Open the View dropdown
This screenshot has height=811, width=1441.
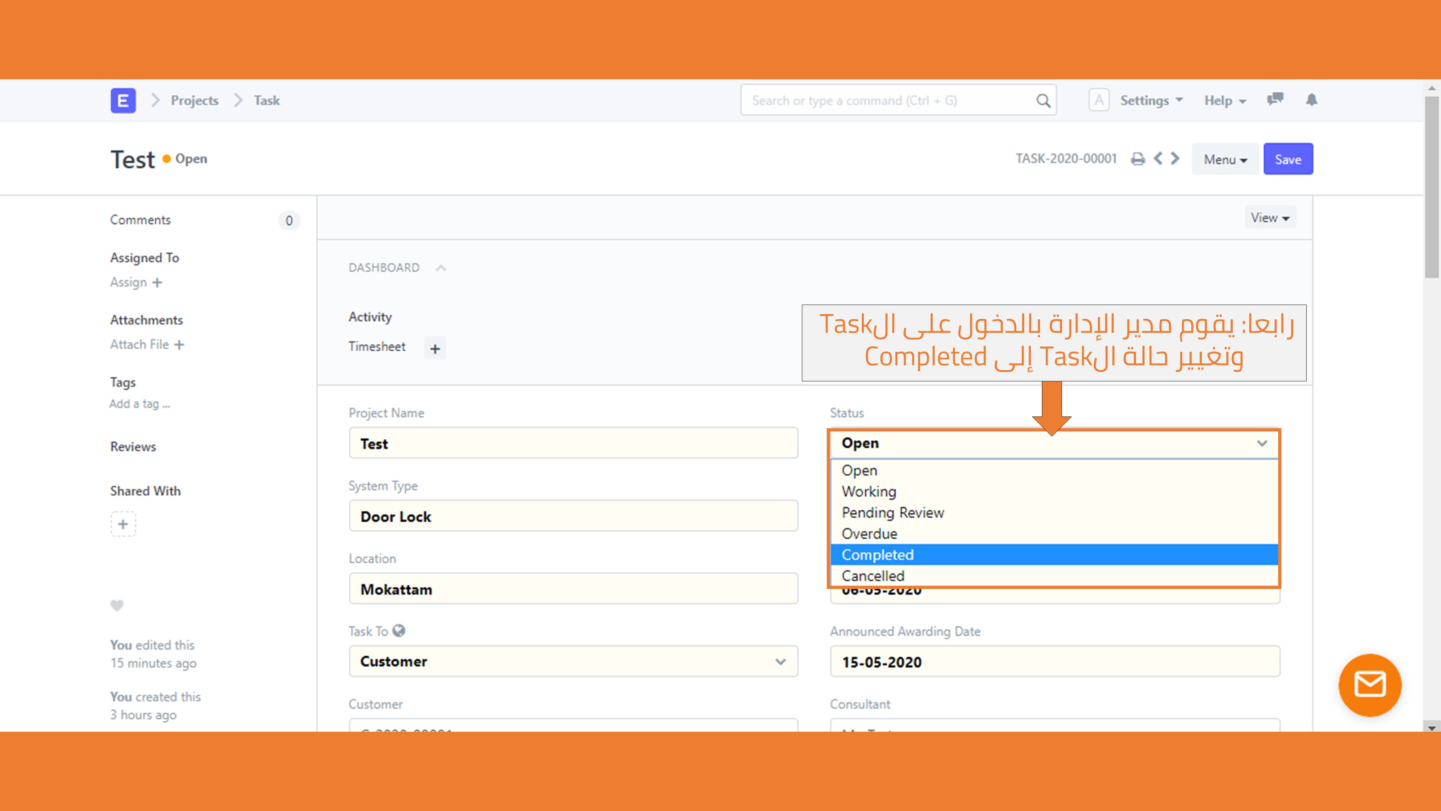[1270, 217]
